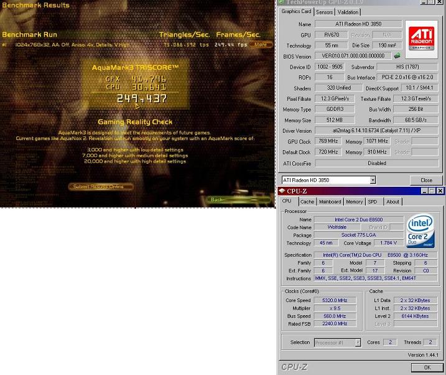
Task: Switch to the Sensors tab in GPU-Z
Action: 324,12
